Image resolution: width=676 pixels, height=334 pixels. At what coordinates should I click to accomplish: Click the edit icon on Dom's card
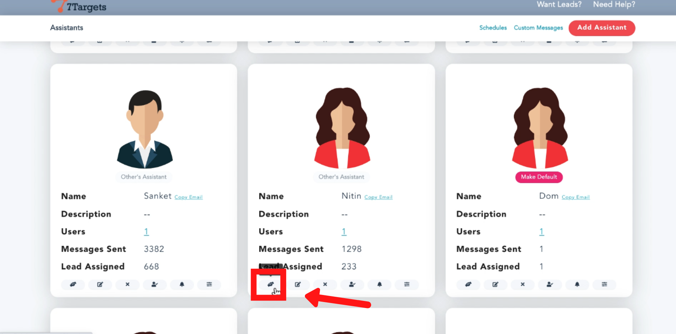[495, 284]
